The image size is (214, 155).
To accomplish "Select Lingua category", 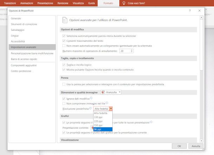I will [x=32, y=36].
